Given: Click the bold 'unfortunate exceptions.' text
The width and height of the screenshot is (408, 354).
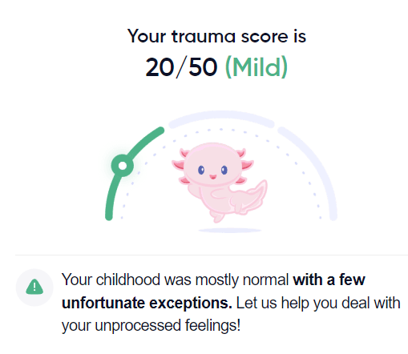Looking at the screenshot, I should pyautogui.click(x=147, y=303).
